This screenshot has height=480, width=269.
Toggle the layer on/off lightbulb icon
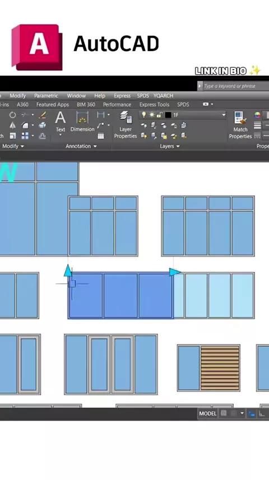144,115
